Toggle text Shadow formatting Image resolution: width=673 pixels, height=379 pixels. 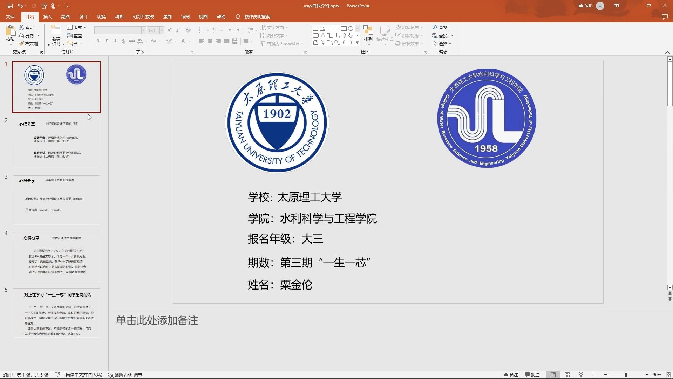123,41
